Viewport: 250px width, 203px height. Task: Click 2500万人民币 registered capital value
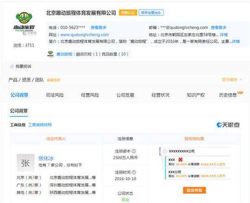(125, 157)
